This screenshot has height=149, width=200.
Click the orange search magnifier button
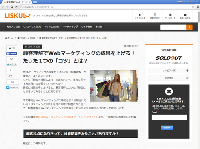tap(189, 27)
